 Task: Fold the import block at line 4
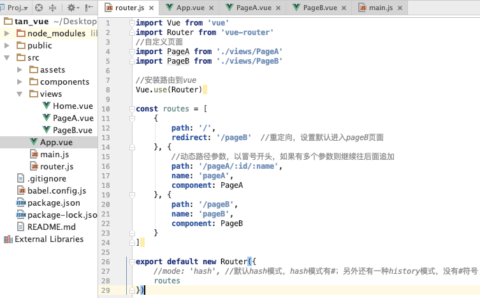(132, 52)
